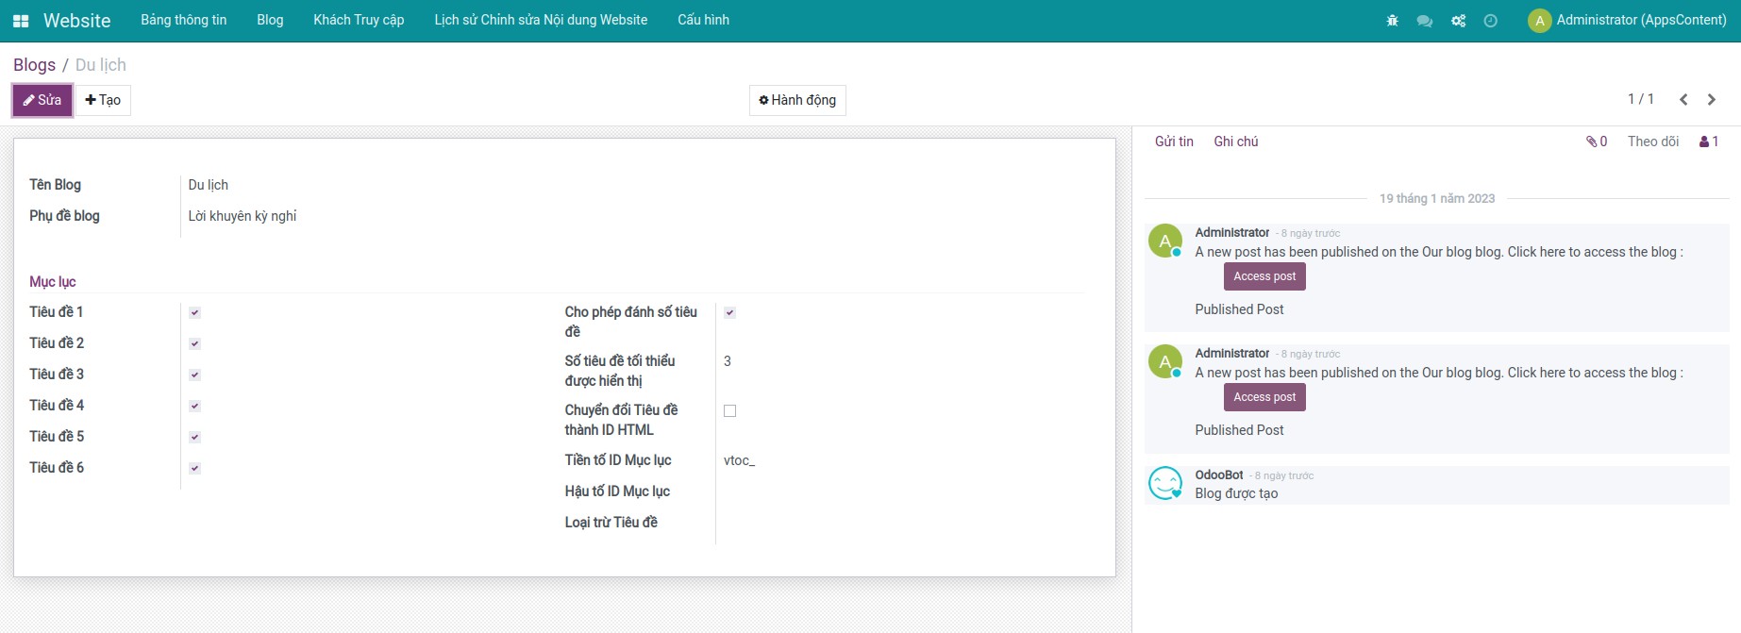This screenshot has width=1741, height=633.
Task: Navigate to Blogs breadcrumb link
Action: (x=34, y=65)
